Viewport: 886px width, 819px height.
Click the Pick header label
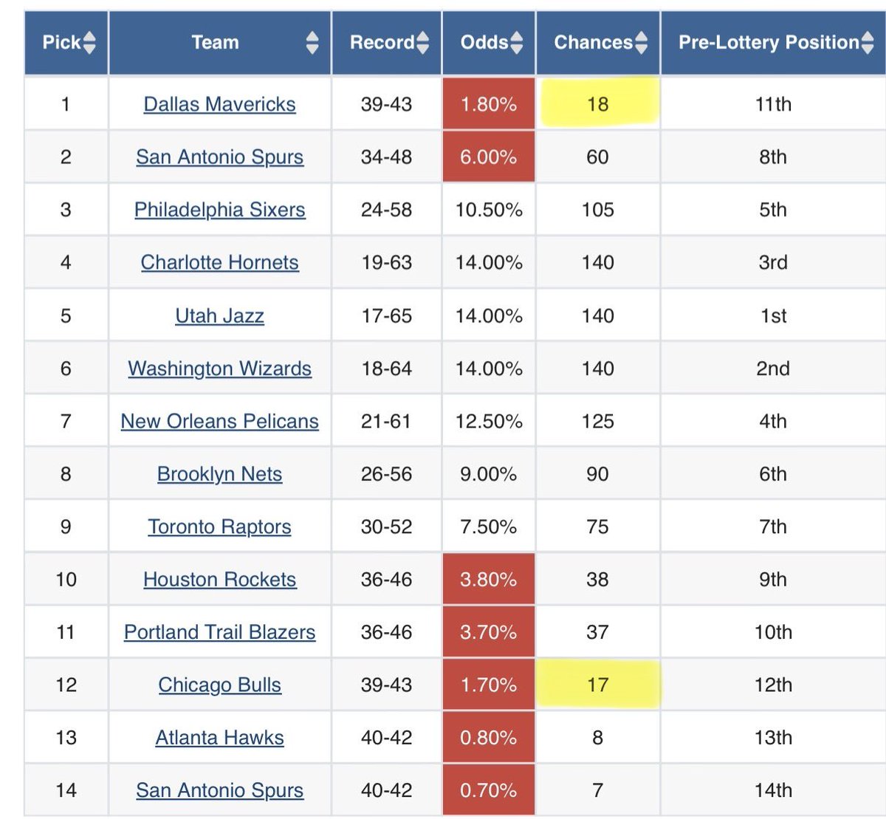[61, 43]
